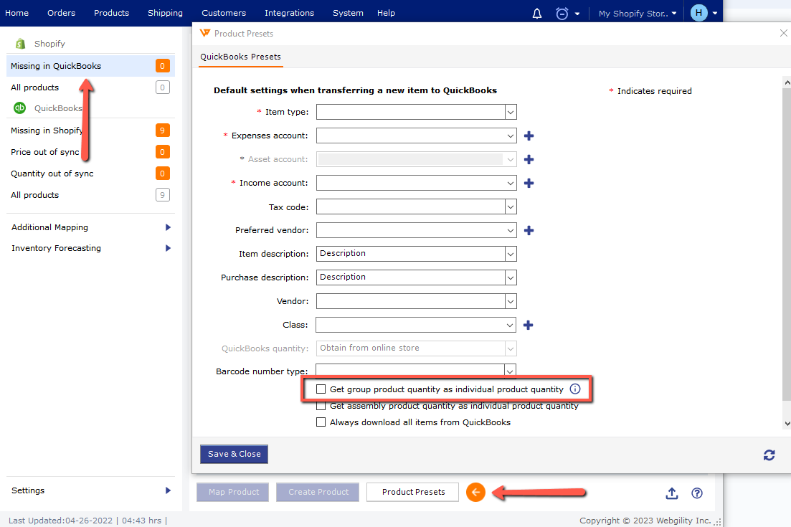Open the Customers menu
This screenshot has height=527, width=791.
point(224,13)
